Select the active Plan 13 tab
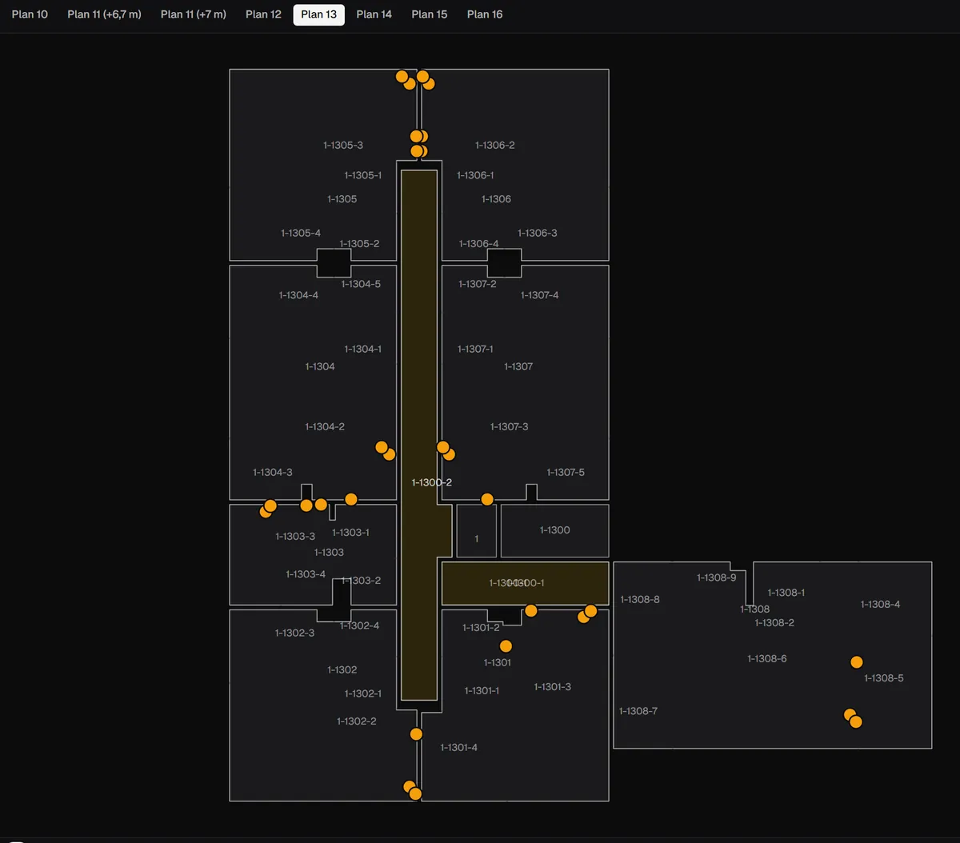Image resolution: width=960 pixels, height=843 pixels. [319, 14]
